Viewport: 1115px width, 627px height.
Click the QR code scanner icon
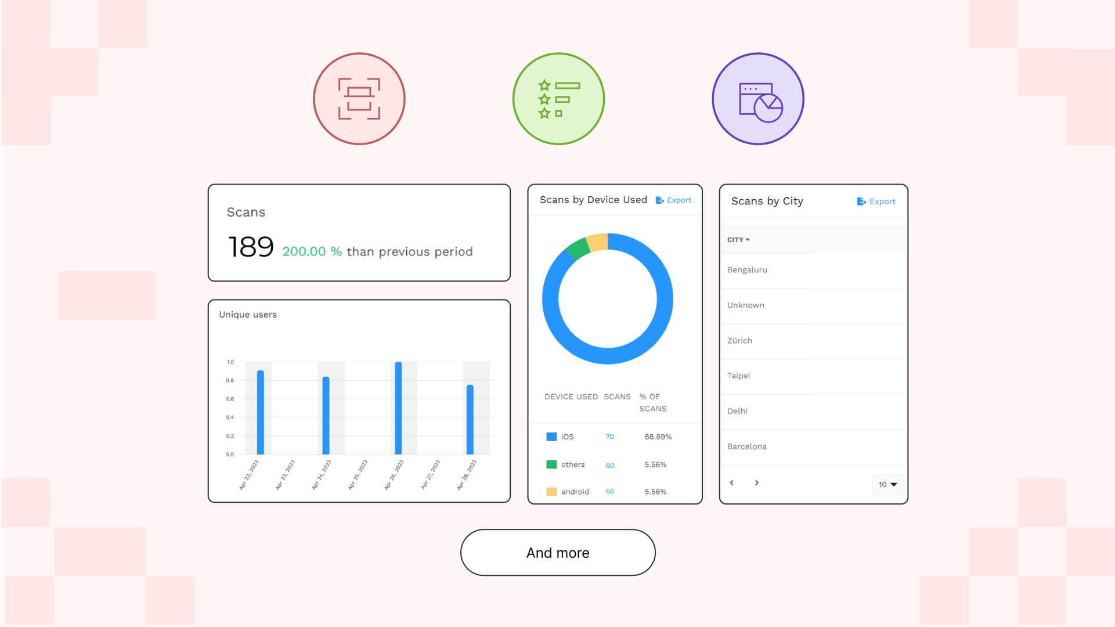[358, 98]
